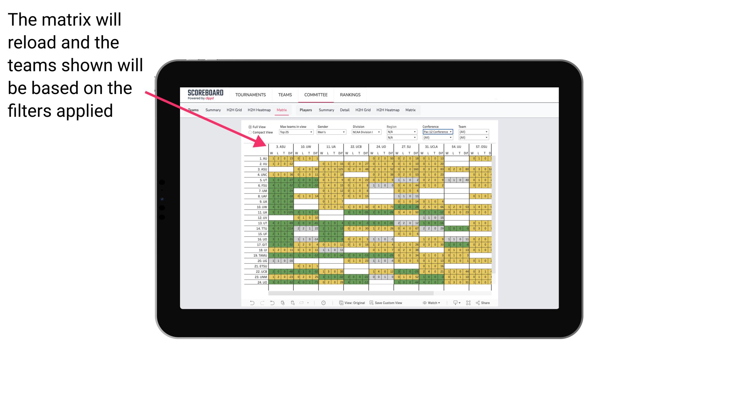736x396 pixels.
Task: Click the TOURNAMENTS menu item
Action: [x=250, y=94]
